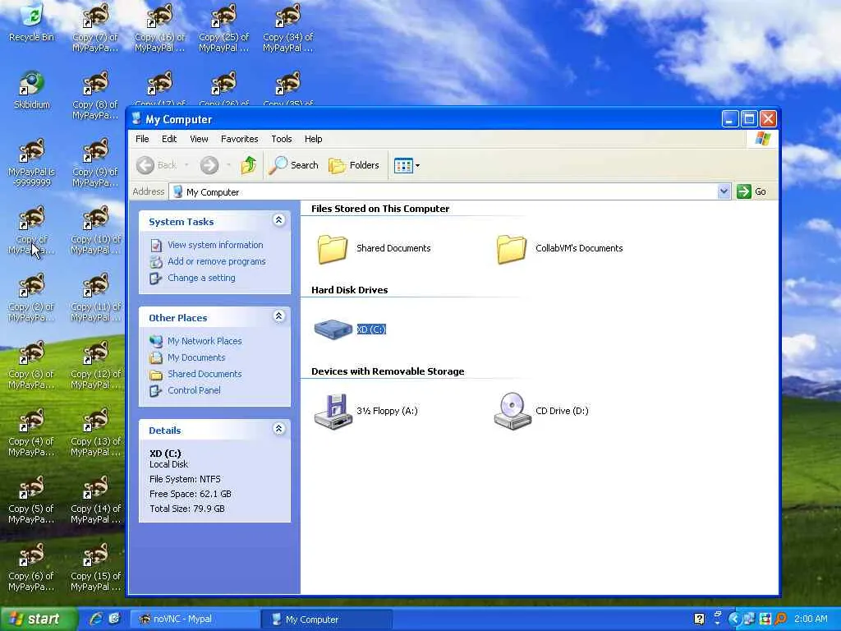Select Copy (2) of MyPayPal desktop shortcut
The width and height of the screenshot is (841, 631).
click(32, 297)
